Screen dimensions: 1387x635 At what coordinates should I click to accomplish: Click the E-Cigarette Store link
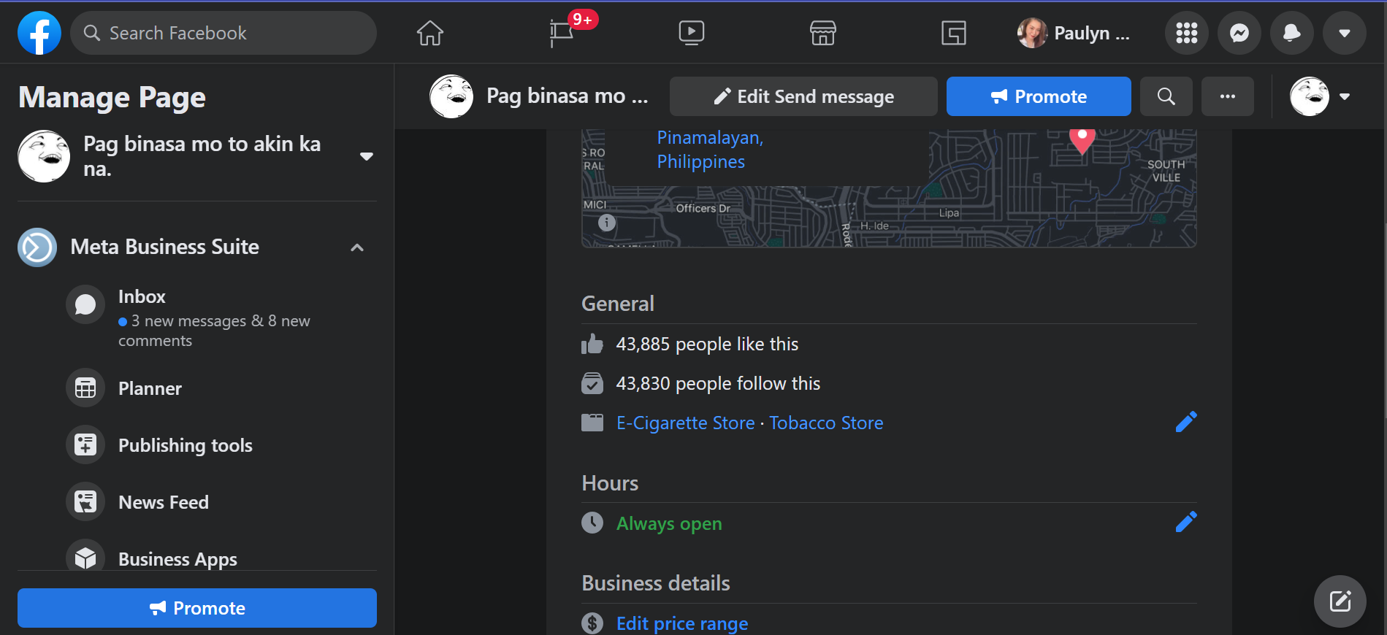click(685, 423)
